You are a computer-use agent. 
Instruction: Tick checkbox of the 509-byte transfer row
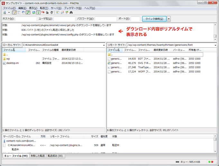pos(4,145)
